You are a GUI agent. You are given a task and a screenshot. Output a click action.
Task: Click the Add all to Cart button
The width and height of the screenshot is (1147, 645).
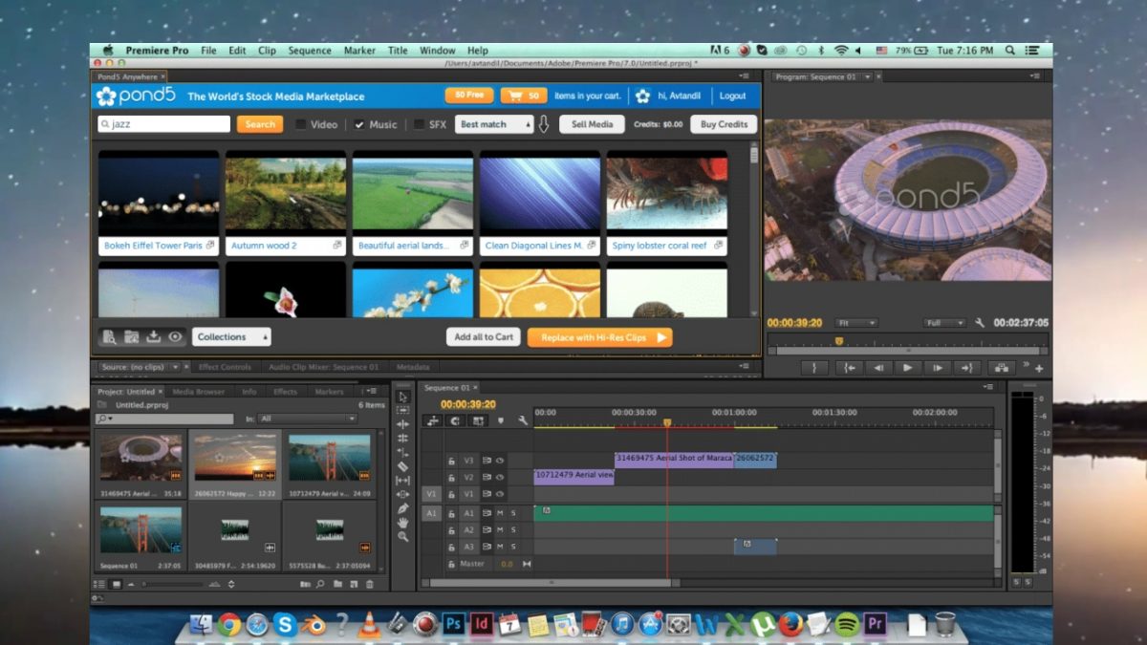[483, 337]
